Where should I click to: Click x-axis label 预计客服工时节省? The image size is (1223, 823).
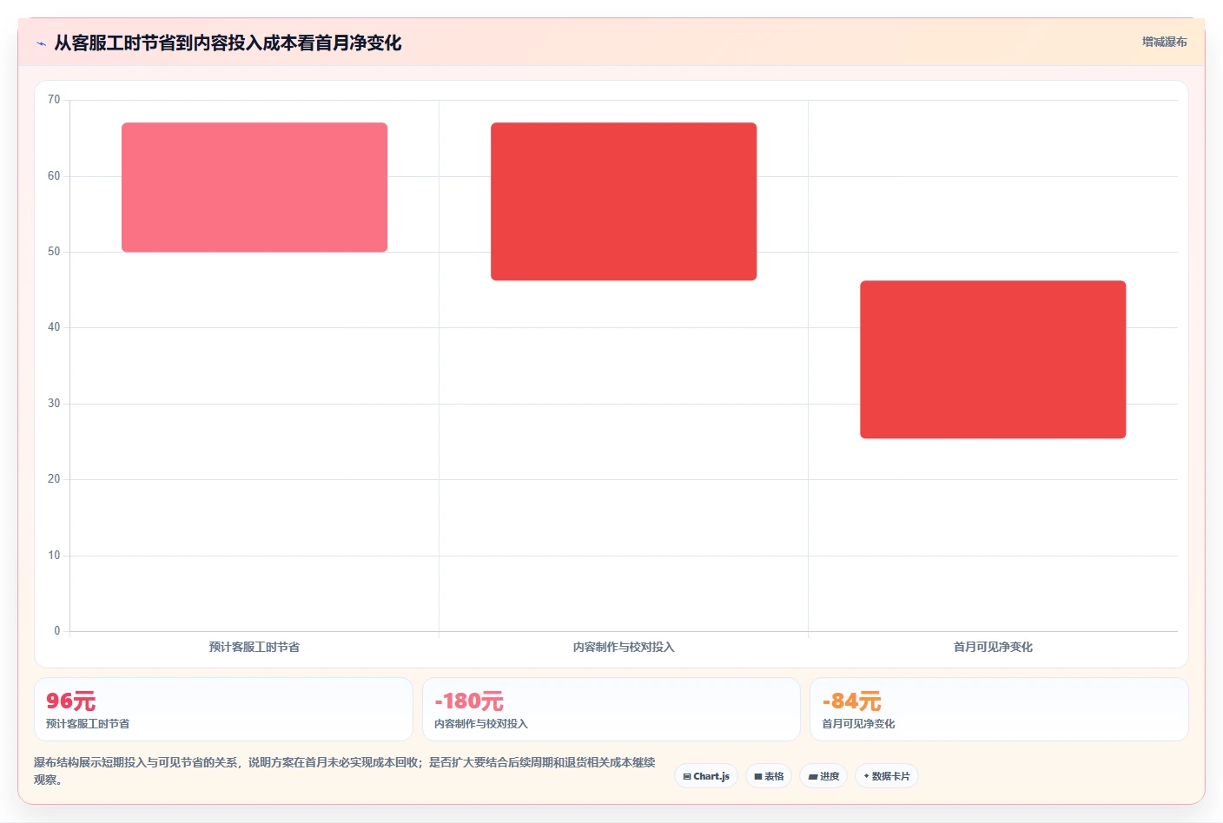tap(255, 647)
